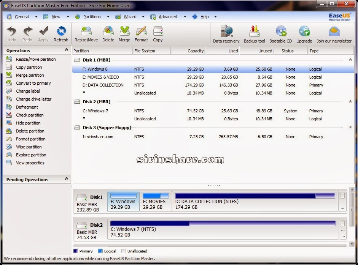Open the View menu
The width and height of the screenshot is (358, 265).
point(56,17)
